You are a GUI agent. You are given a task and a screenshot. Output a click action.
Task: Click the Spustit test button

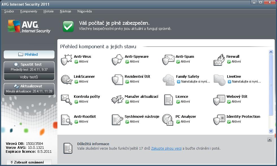(x=29, y=67)
